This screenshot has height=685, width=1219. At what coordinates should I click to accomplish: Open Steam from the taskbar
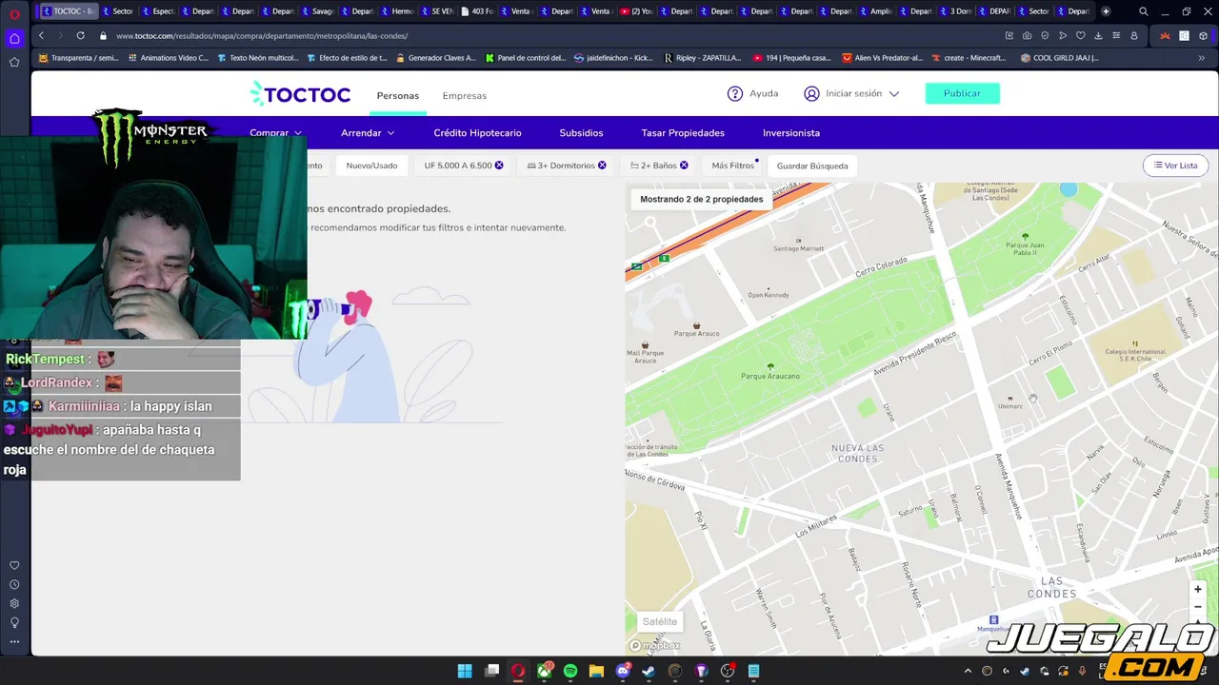649,671
